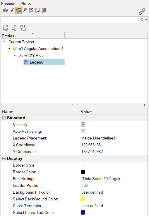The width and height of the screenshot is (149, 216).
Task: Click the Legend Placement: property label
Action: (30, 138)
